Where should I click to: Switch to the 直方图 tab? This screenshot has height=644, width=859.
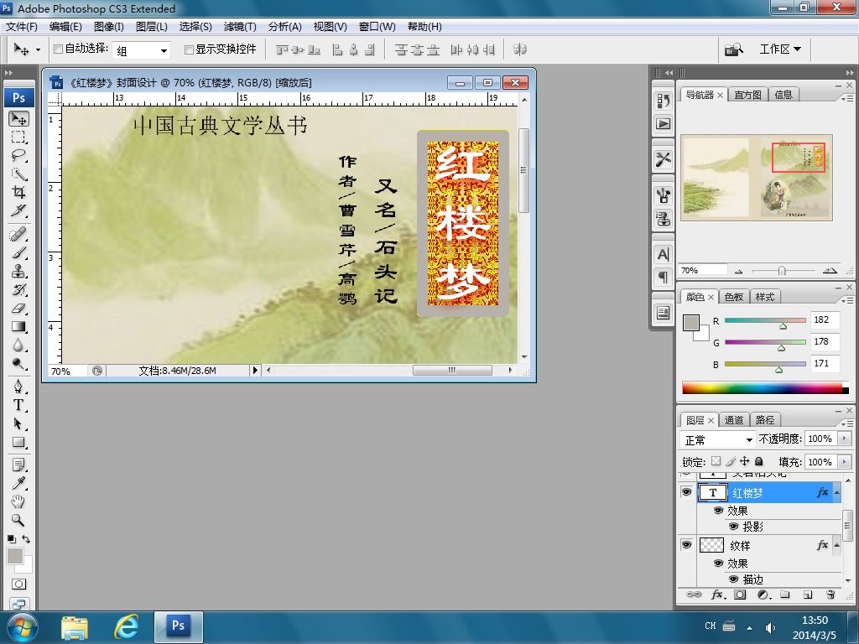(747, 95)
